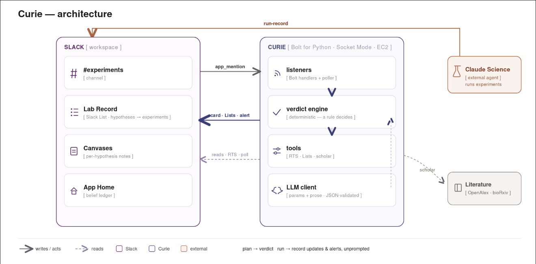Click the dashed arrow legend icon for reads

coord(82,249)
